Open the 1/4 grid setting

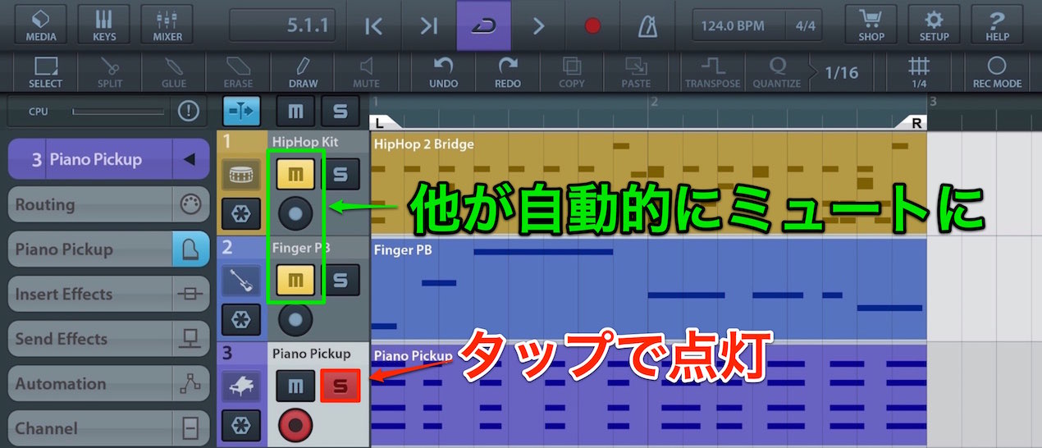(x=919, y=72)
